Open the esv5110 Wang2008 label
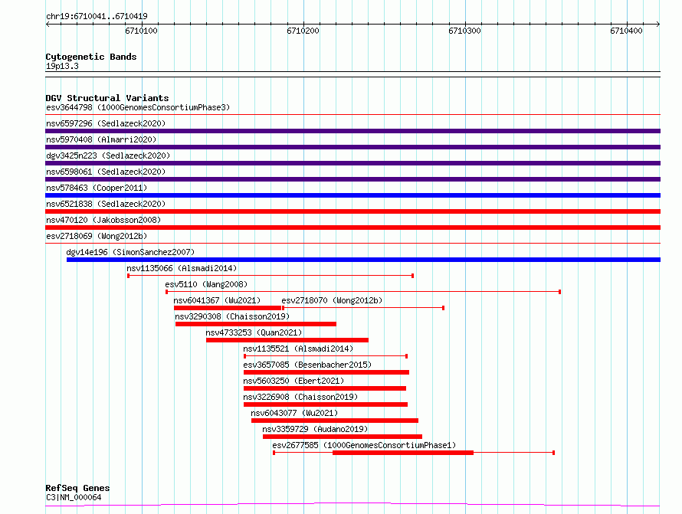The image size is (682, 514). tap(206, 284)
